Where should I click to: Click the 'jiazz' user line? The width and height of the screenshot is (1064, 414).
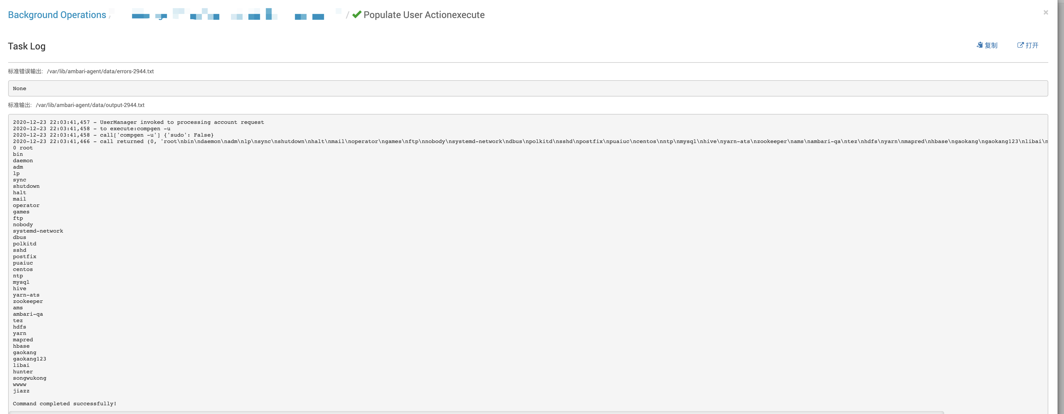21,391
